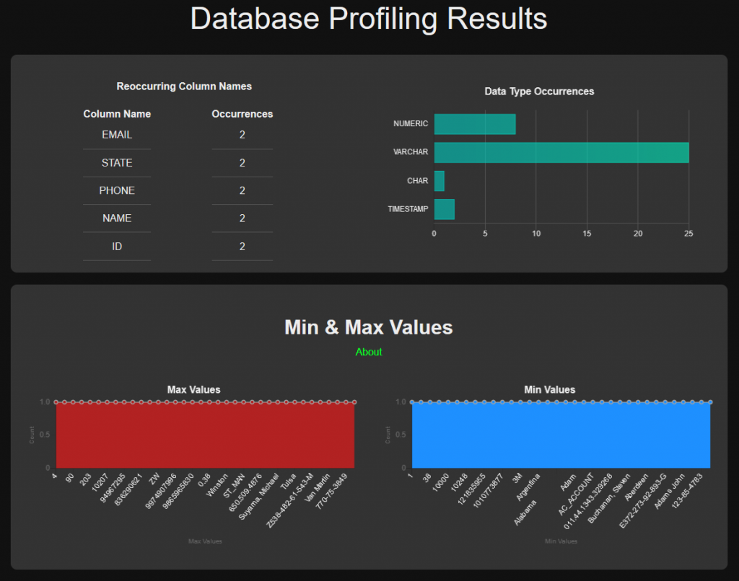Click the ID entry in Reoccurring Column Names
The height and width of the screenshot is (581, 739).
pos(117,246)
